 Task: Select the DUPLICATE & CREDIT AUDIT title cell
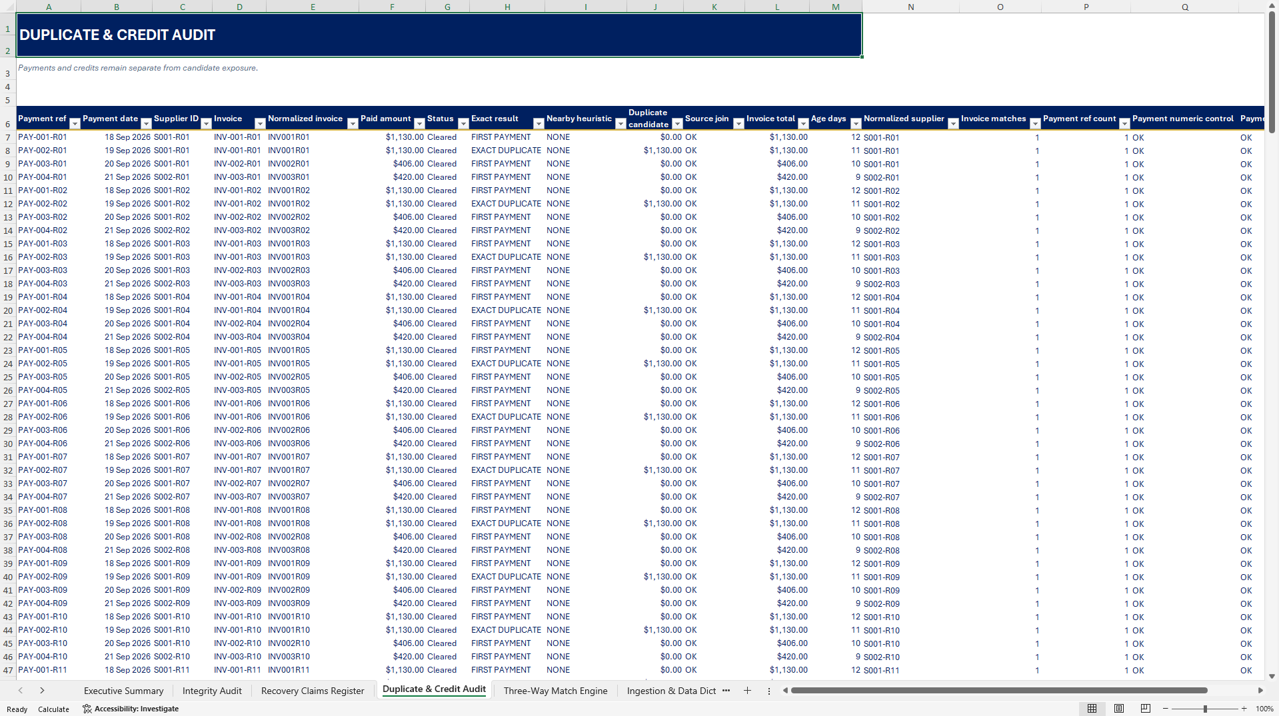(439, 35)
